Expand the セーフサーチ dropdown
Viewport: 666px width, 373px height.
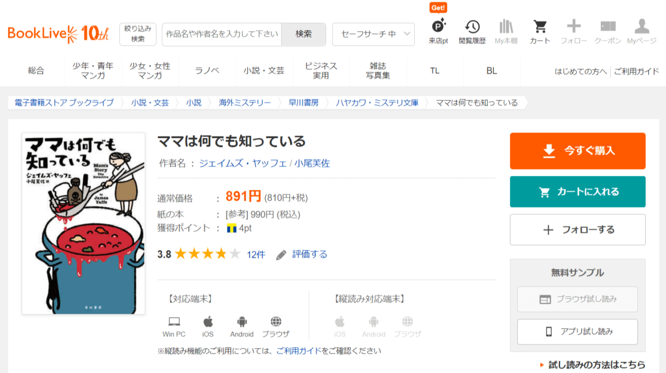(373, 34)
